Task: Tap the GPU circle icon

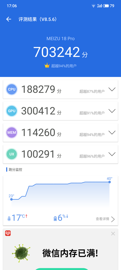Action: point(12,111)
